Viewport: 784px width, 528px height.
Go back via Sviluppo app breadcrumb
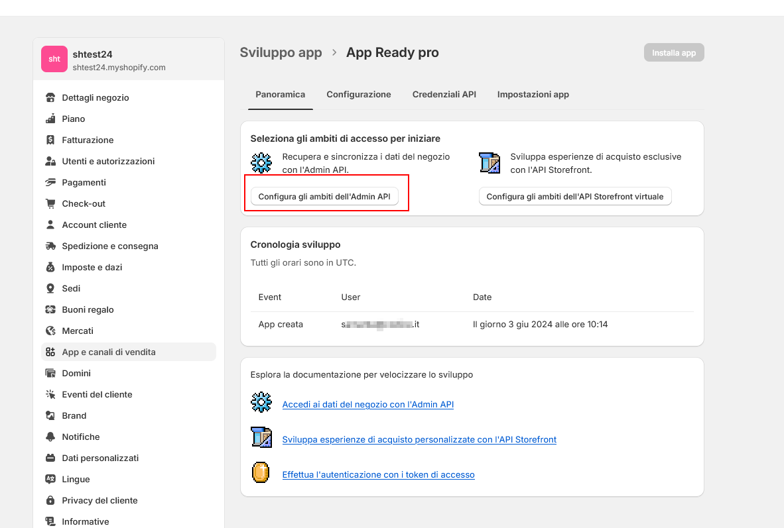(281, 52)
